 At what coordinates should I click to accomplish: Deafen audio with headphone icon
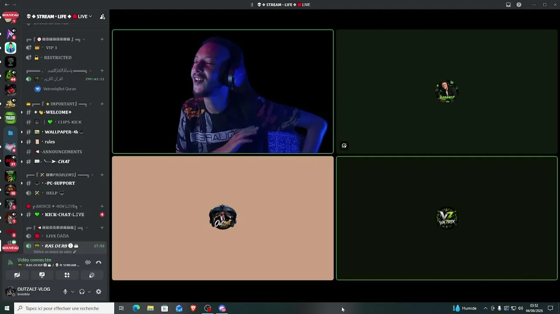pos(82,292)
